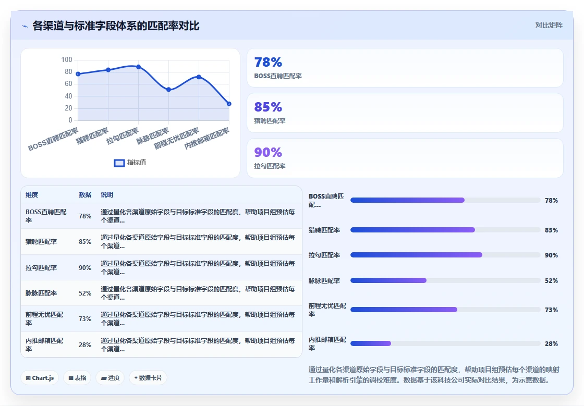This screenshot has width=584, height=406.
Task: Click the 脉脉匹配率 data point on line chart
Action: (169, 89)
